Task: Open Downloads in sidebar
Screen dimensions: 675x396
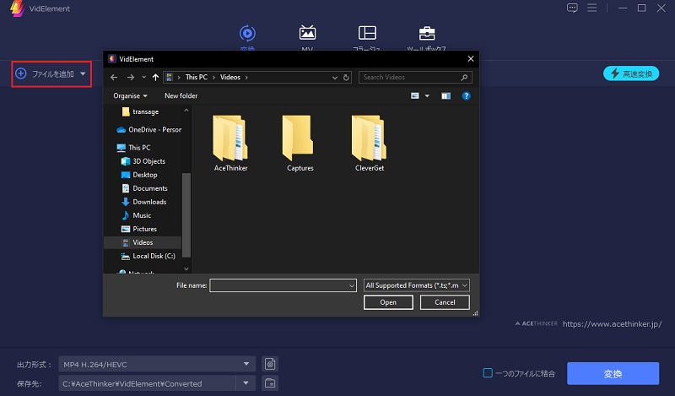Action: point(144,202)
